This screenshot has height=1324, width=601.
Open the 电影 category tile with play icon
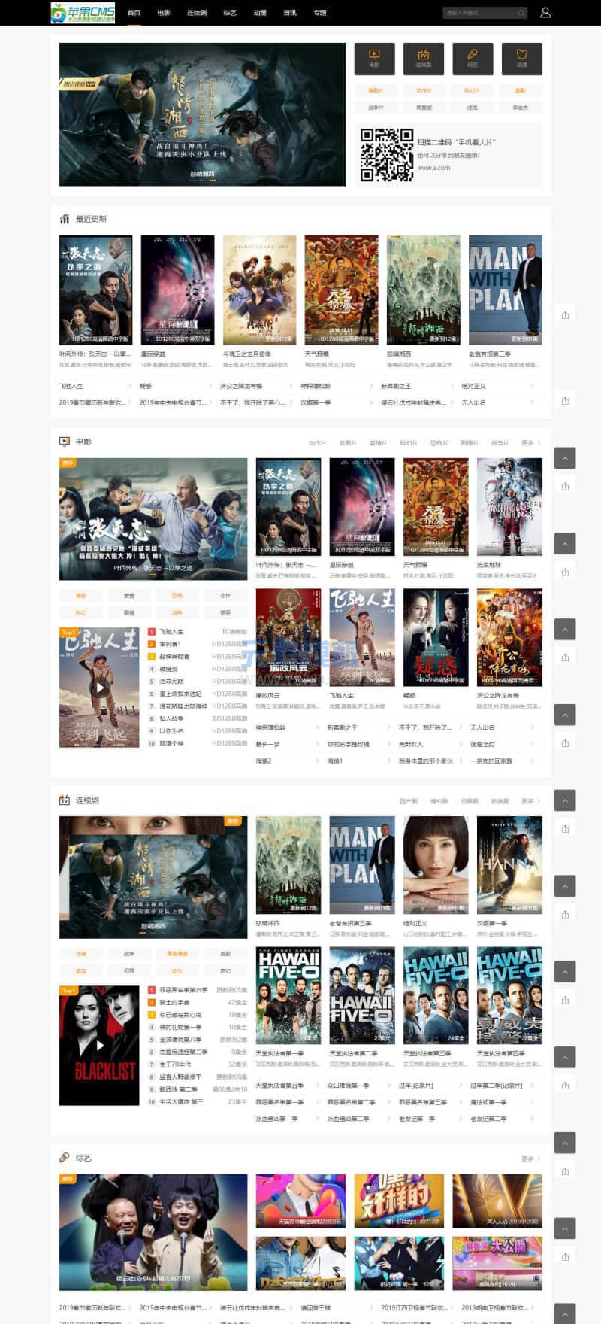click(x=374, y=58)
